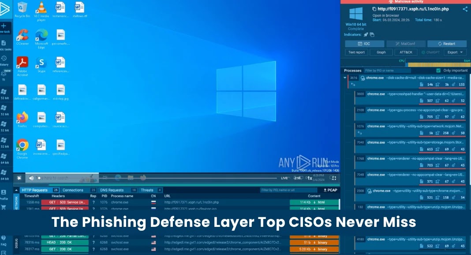This screenshot has width=471, height=255.
Task: Open the IOC panel
Action: click(364, 44)
